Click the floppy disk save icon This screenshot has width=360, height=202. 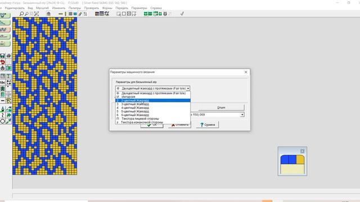pos(2,56)
